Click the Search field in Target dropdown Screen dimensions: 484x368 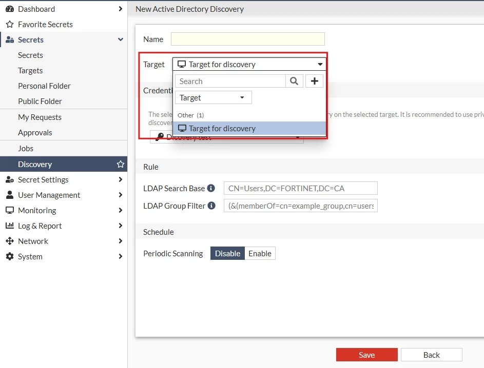pyautogui.click(x=230, y=81)
